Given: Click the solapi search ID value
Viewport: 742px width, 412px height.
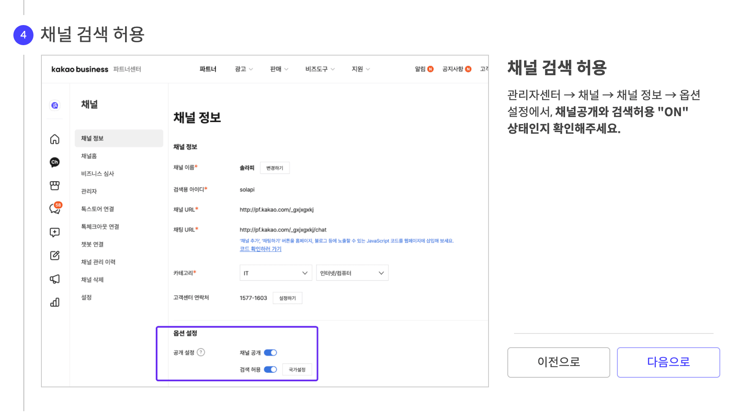Looking at the screenshot, I should coord(247,190).
